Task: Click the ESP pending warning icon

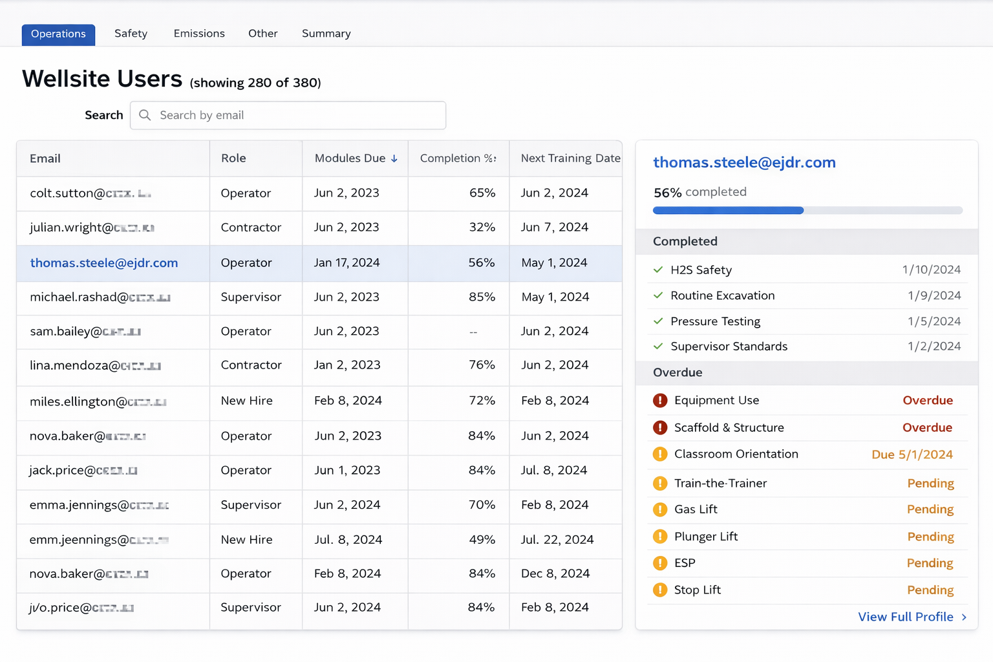Action: coord(660,563)
